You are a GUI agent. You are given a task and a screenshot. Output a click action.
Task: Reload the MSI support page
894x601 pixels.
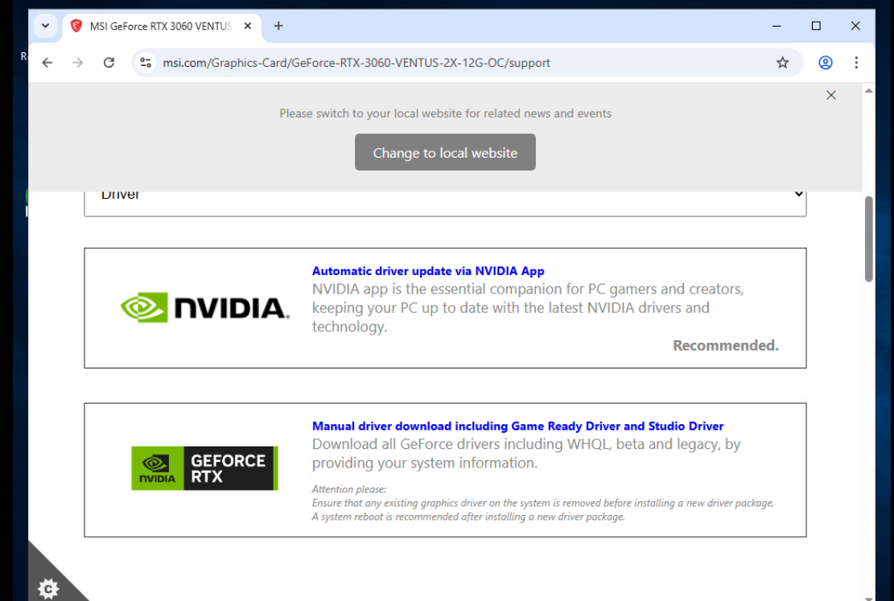[x=109, y=63]
